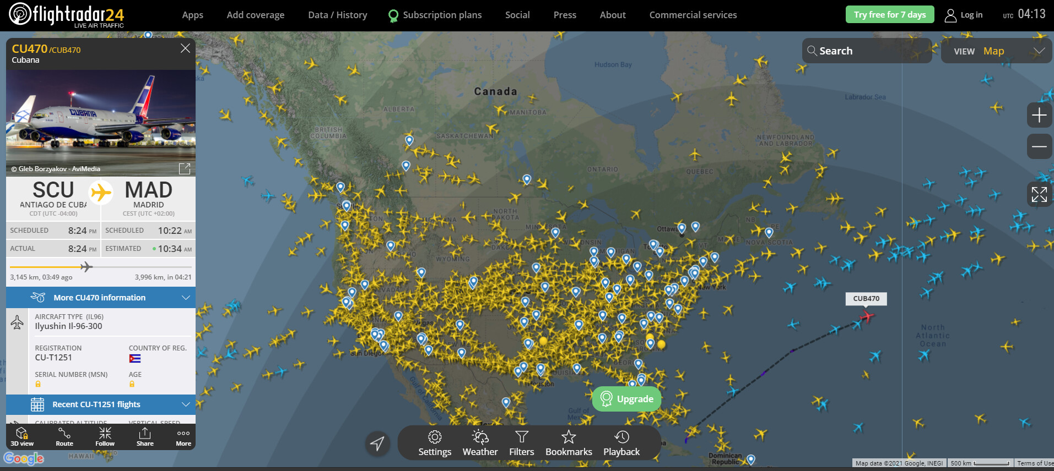Click the Ilyushin Il-96-300 aircraft type text
1054x471 pixels.
[x=68, y=326]
